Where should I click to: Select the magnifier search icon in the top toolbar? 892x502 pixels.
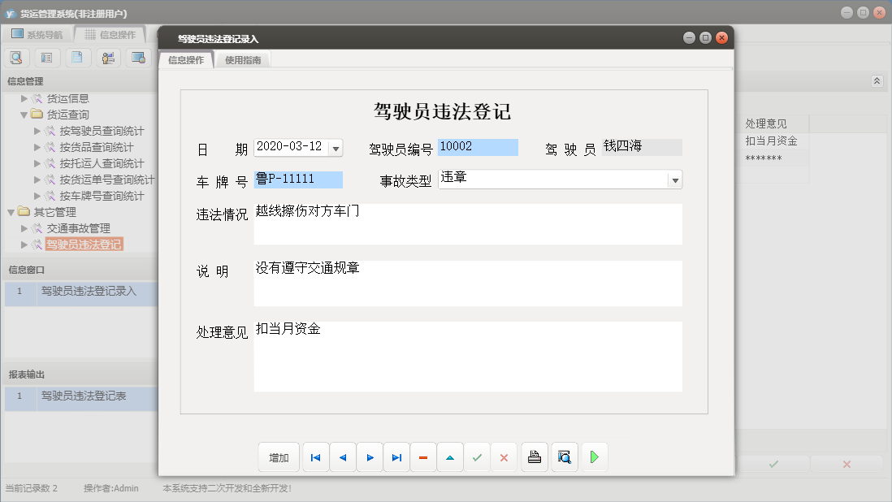point(16,58)
